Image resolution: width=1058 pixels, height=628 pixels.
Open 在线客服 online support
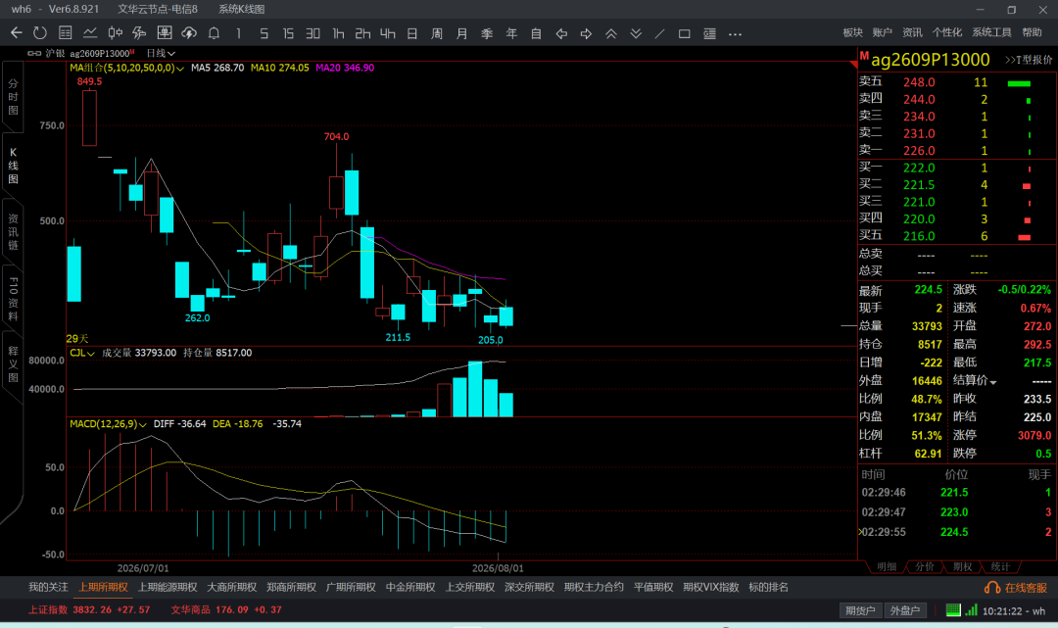1016,588
